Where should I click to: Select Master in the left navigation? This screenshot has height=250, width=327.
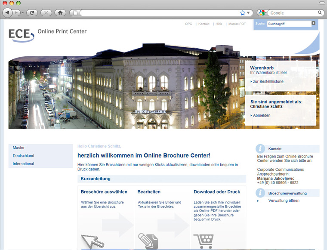point(19,148)
